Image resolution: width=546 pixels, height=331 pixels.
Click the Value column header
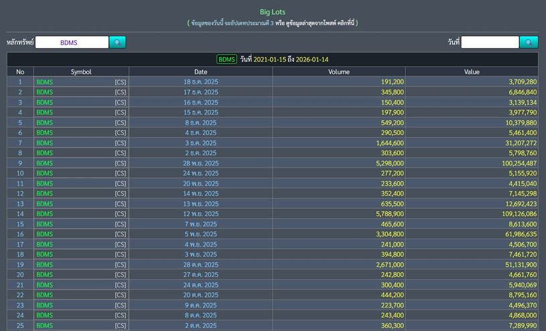click(x=471, y=72)
